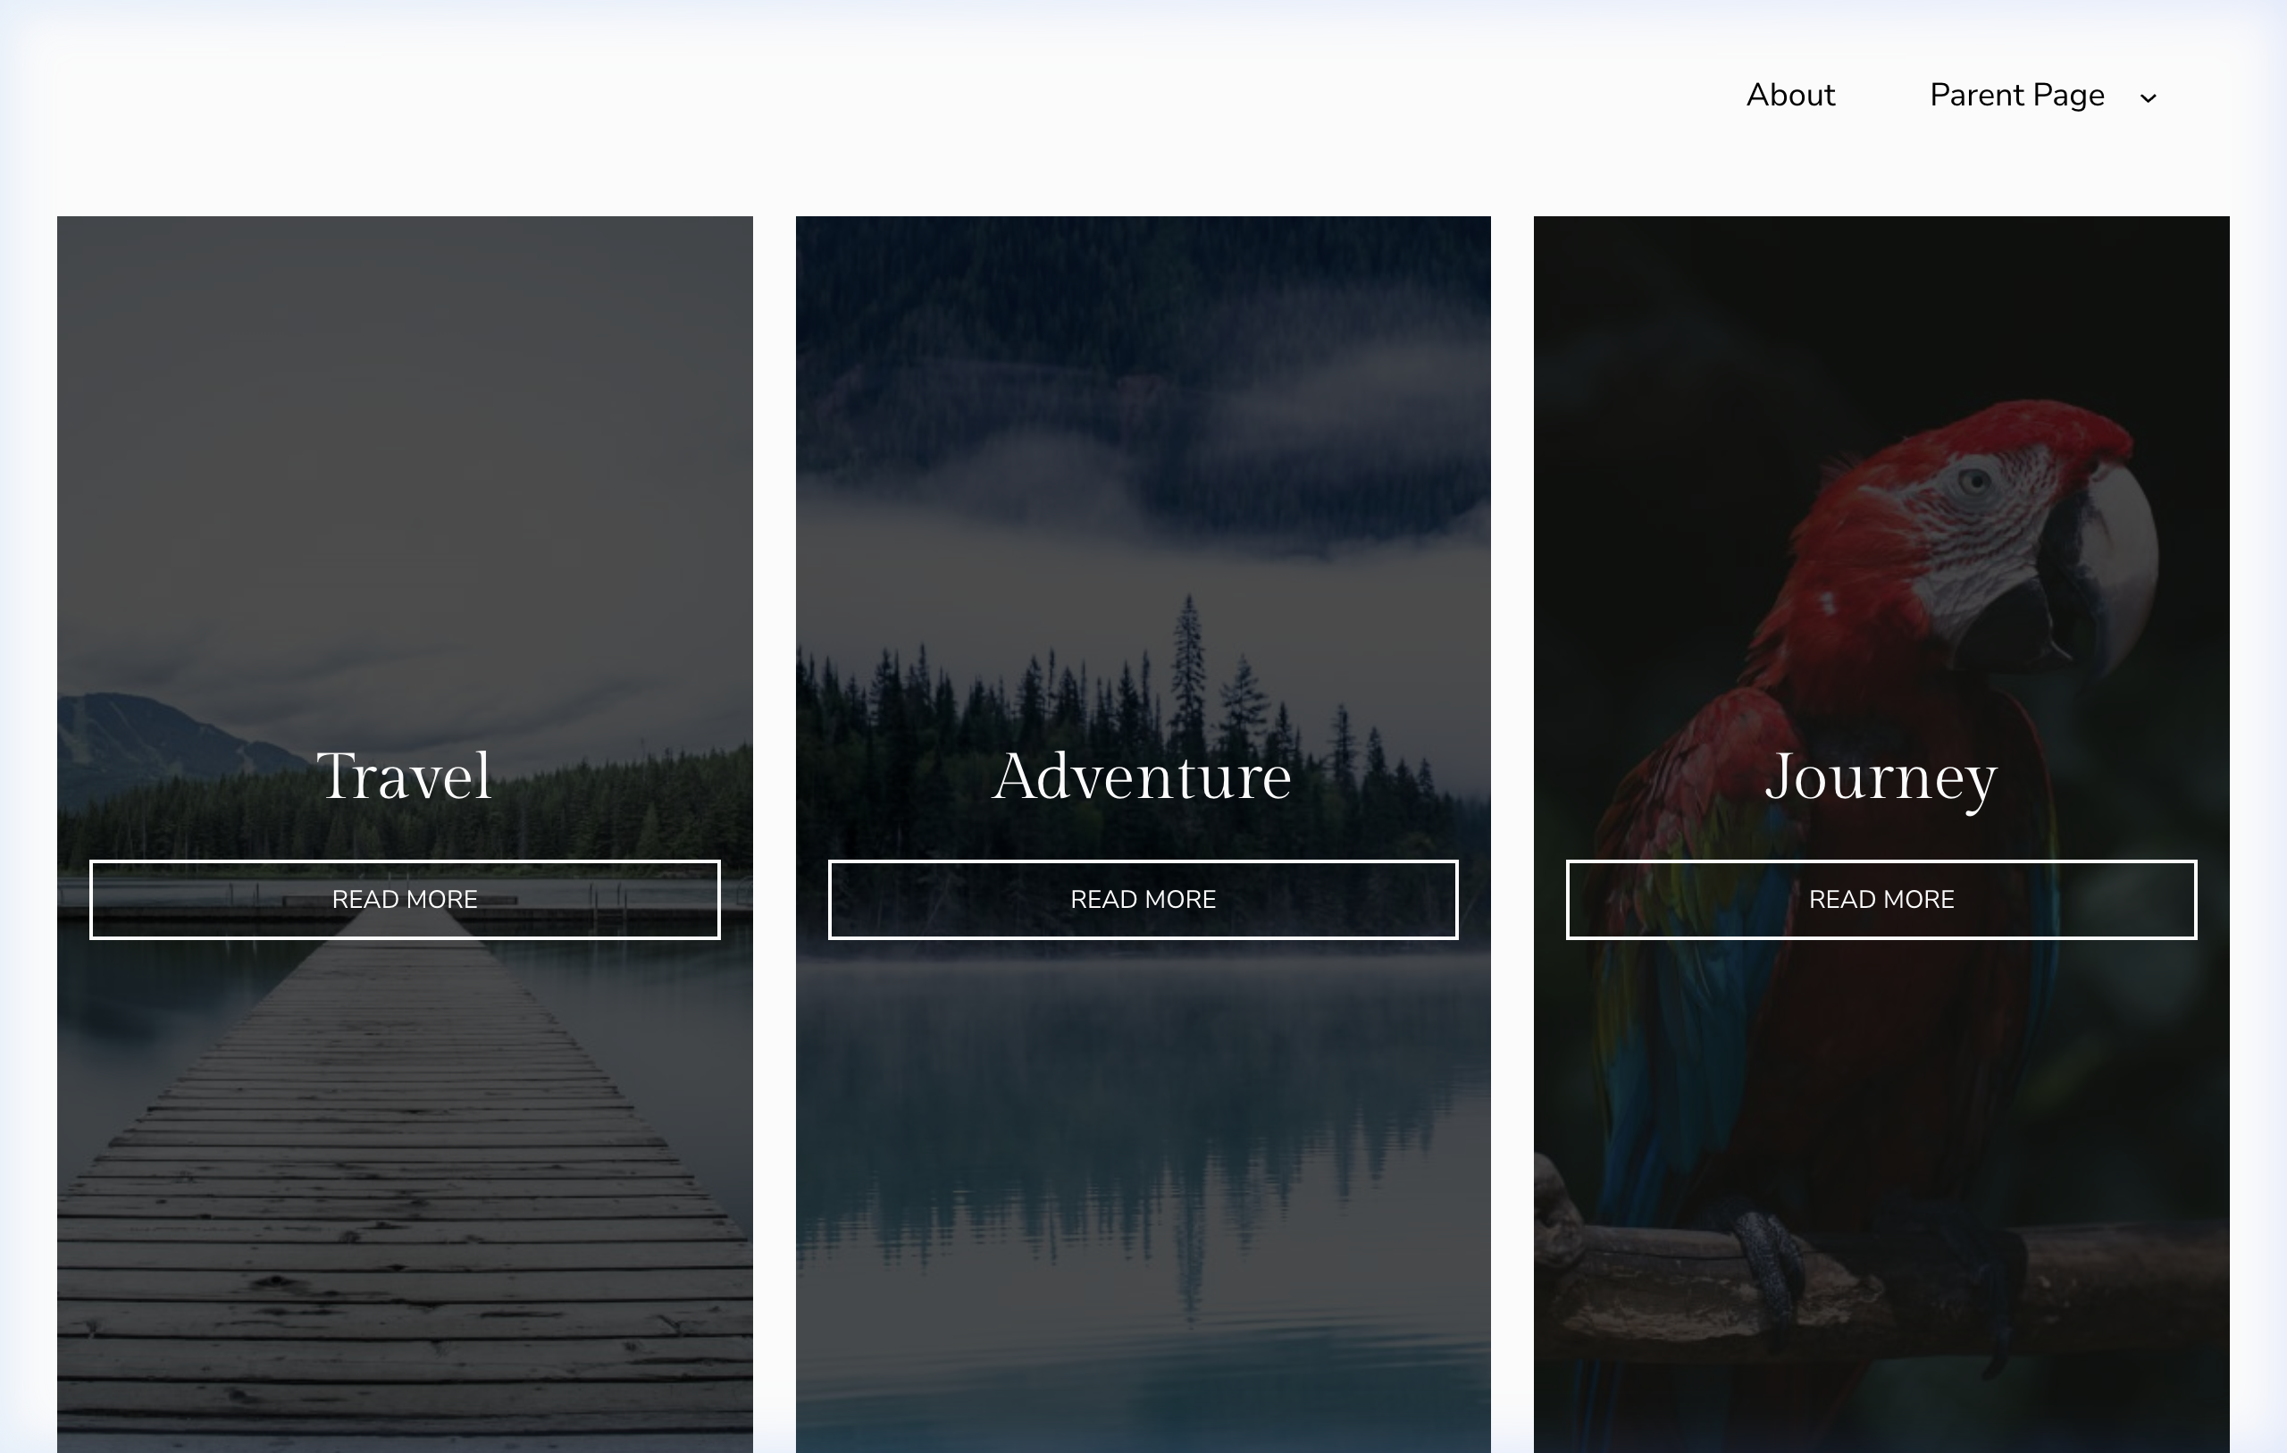This screenshot has width=2287, height=1453.
Task: Open the About page from navigation
Action: tap(1790, 95)
